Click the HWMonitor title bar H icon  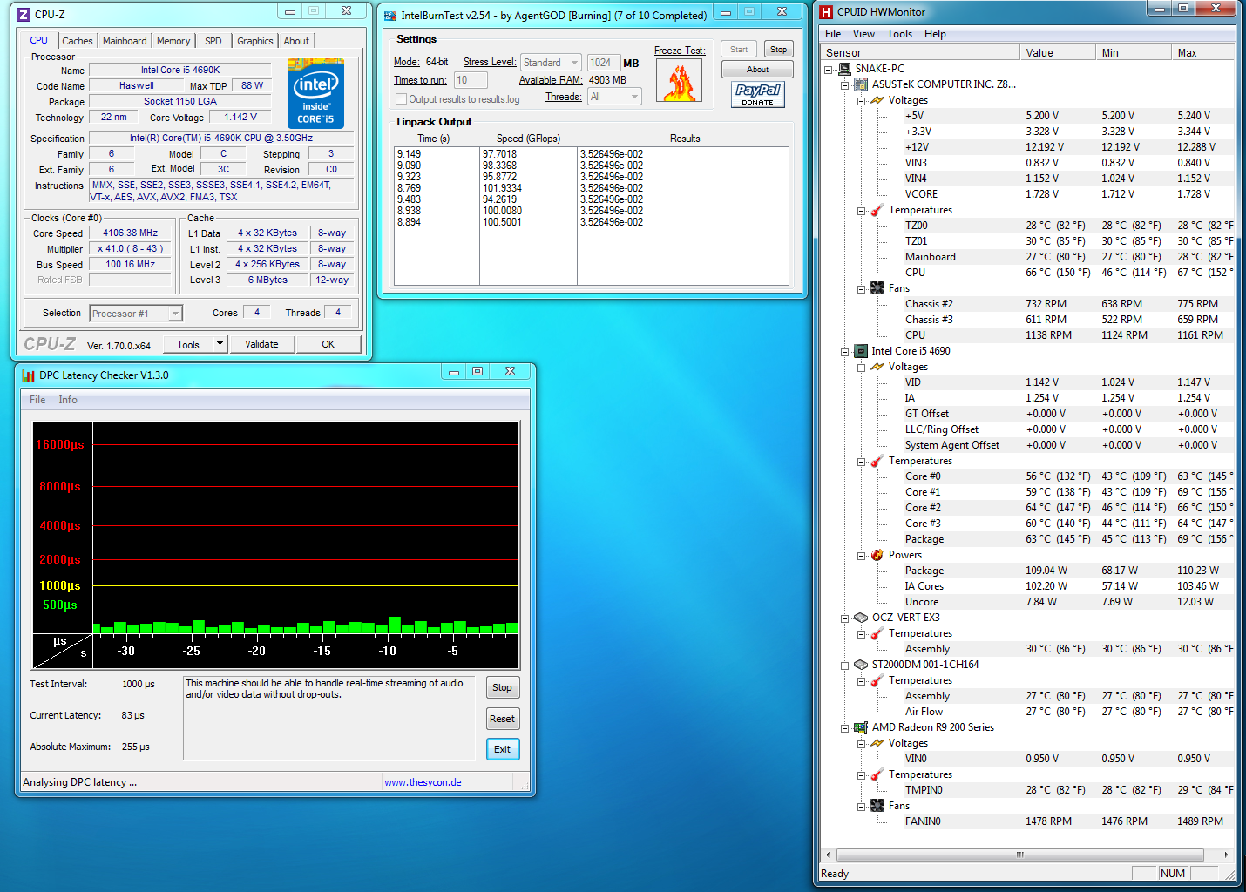point(826,11)
